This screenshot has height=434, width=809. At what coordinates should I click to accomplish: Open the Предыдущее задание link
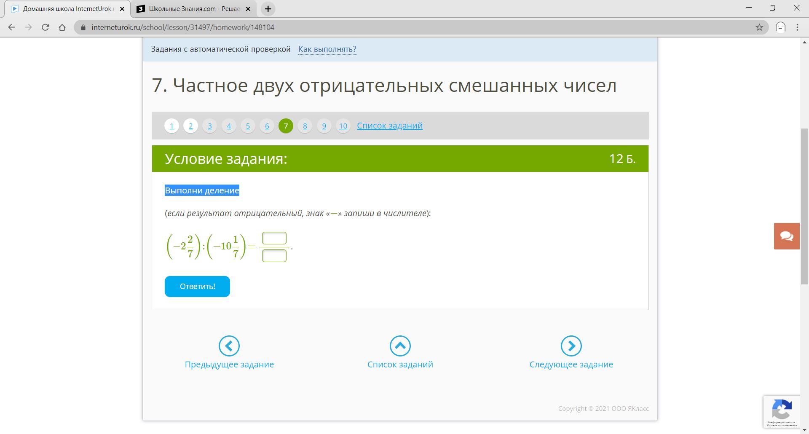[229, 364]
